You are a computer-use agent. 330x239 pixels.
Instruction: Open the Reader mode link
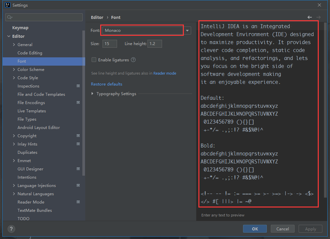[x=165, y=73]
